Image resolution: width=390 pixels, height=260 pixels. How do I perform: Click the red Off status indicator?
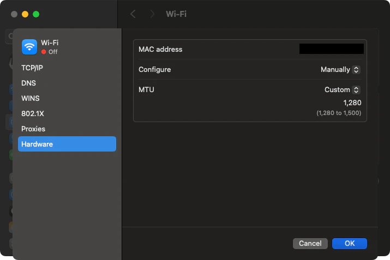click(44, 52)
